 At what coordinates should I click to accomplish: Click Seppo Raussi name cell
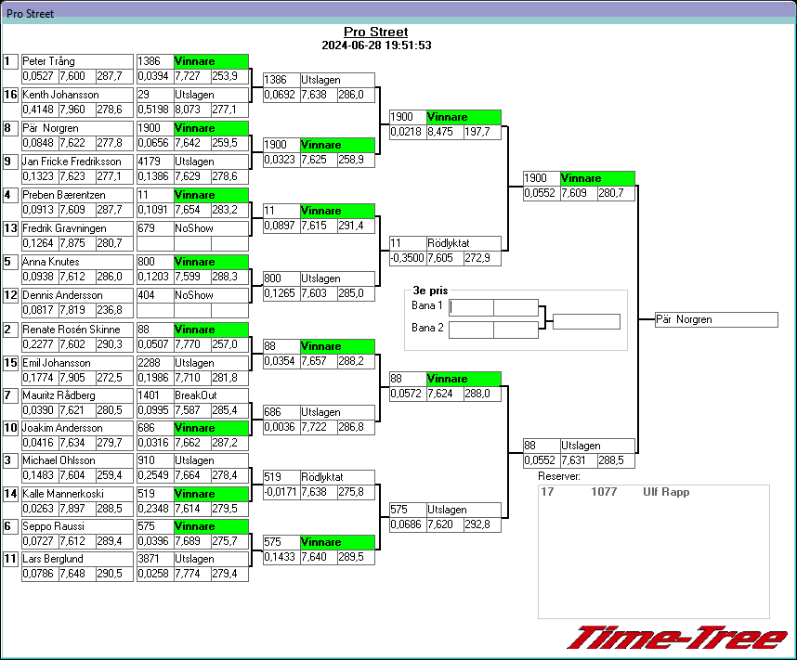point(77,527)
